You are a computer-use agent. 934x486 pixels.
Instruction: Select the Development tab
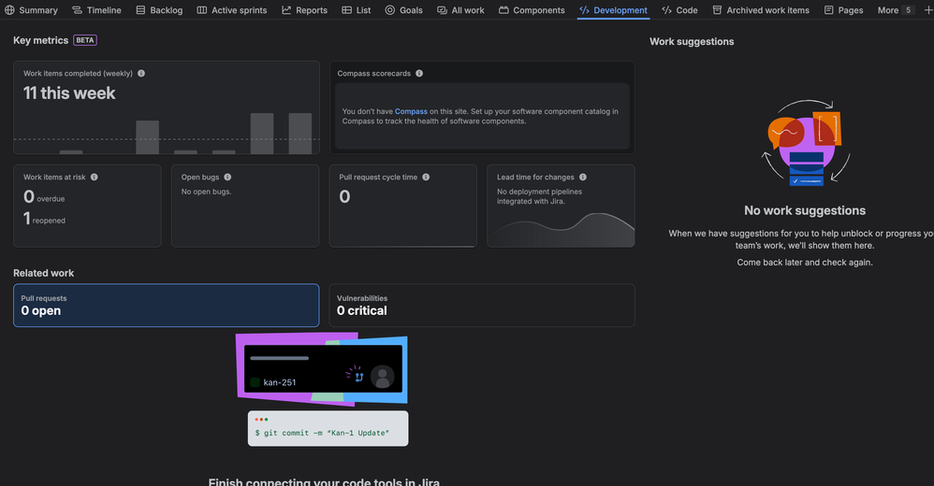click(x=613, y=10)
